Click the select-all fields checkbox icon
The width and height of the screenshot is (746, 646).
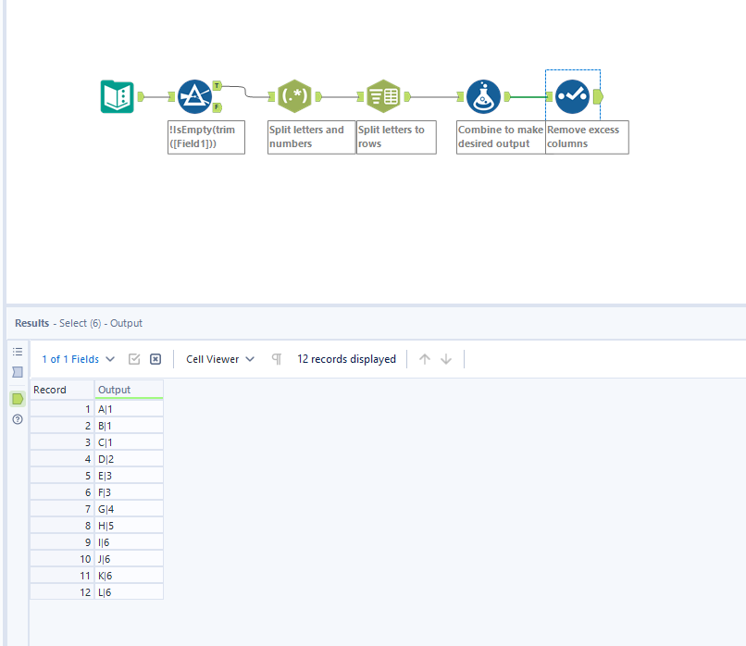(134, 358)
